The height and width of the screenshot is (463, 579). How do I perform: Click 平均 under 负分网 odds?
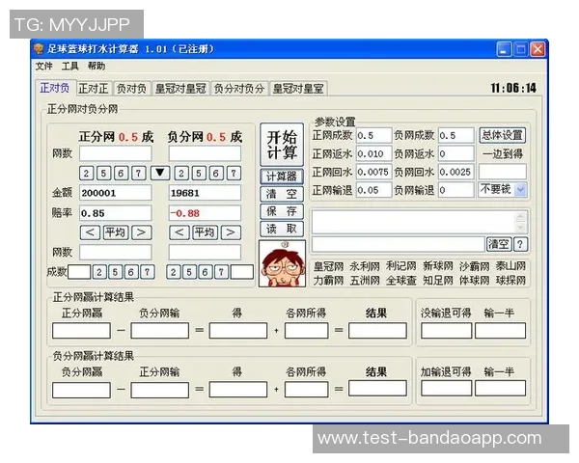tap(205, 232)
